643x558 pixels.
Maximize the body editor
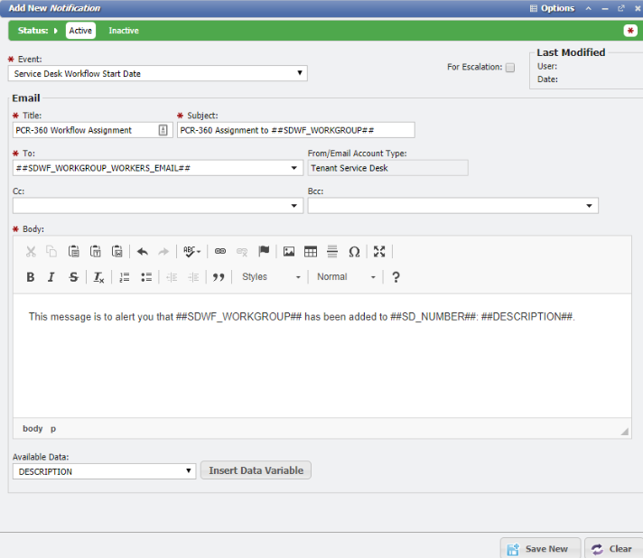click(379, 252)
